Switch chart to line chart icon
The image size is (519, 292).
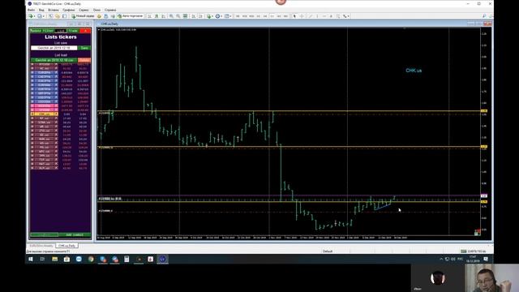(163, 16)
